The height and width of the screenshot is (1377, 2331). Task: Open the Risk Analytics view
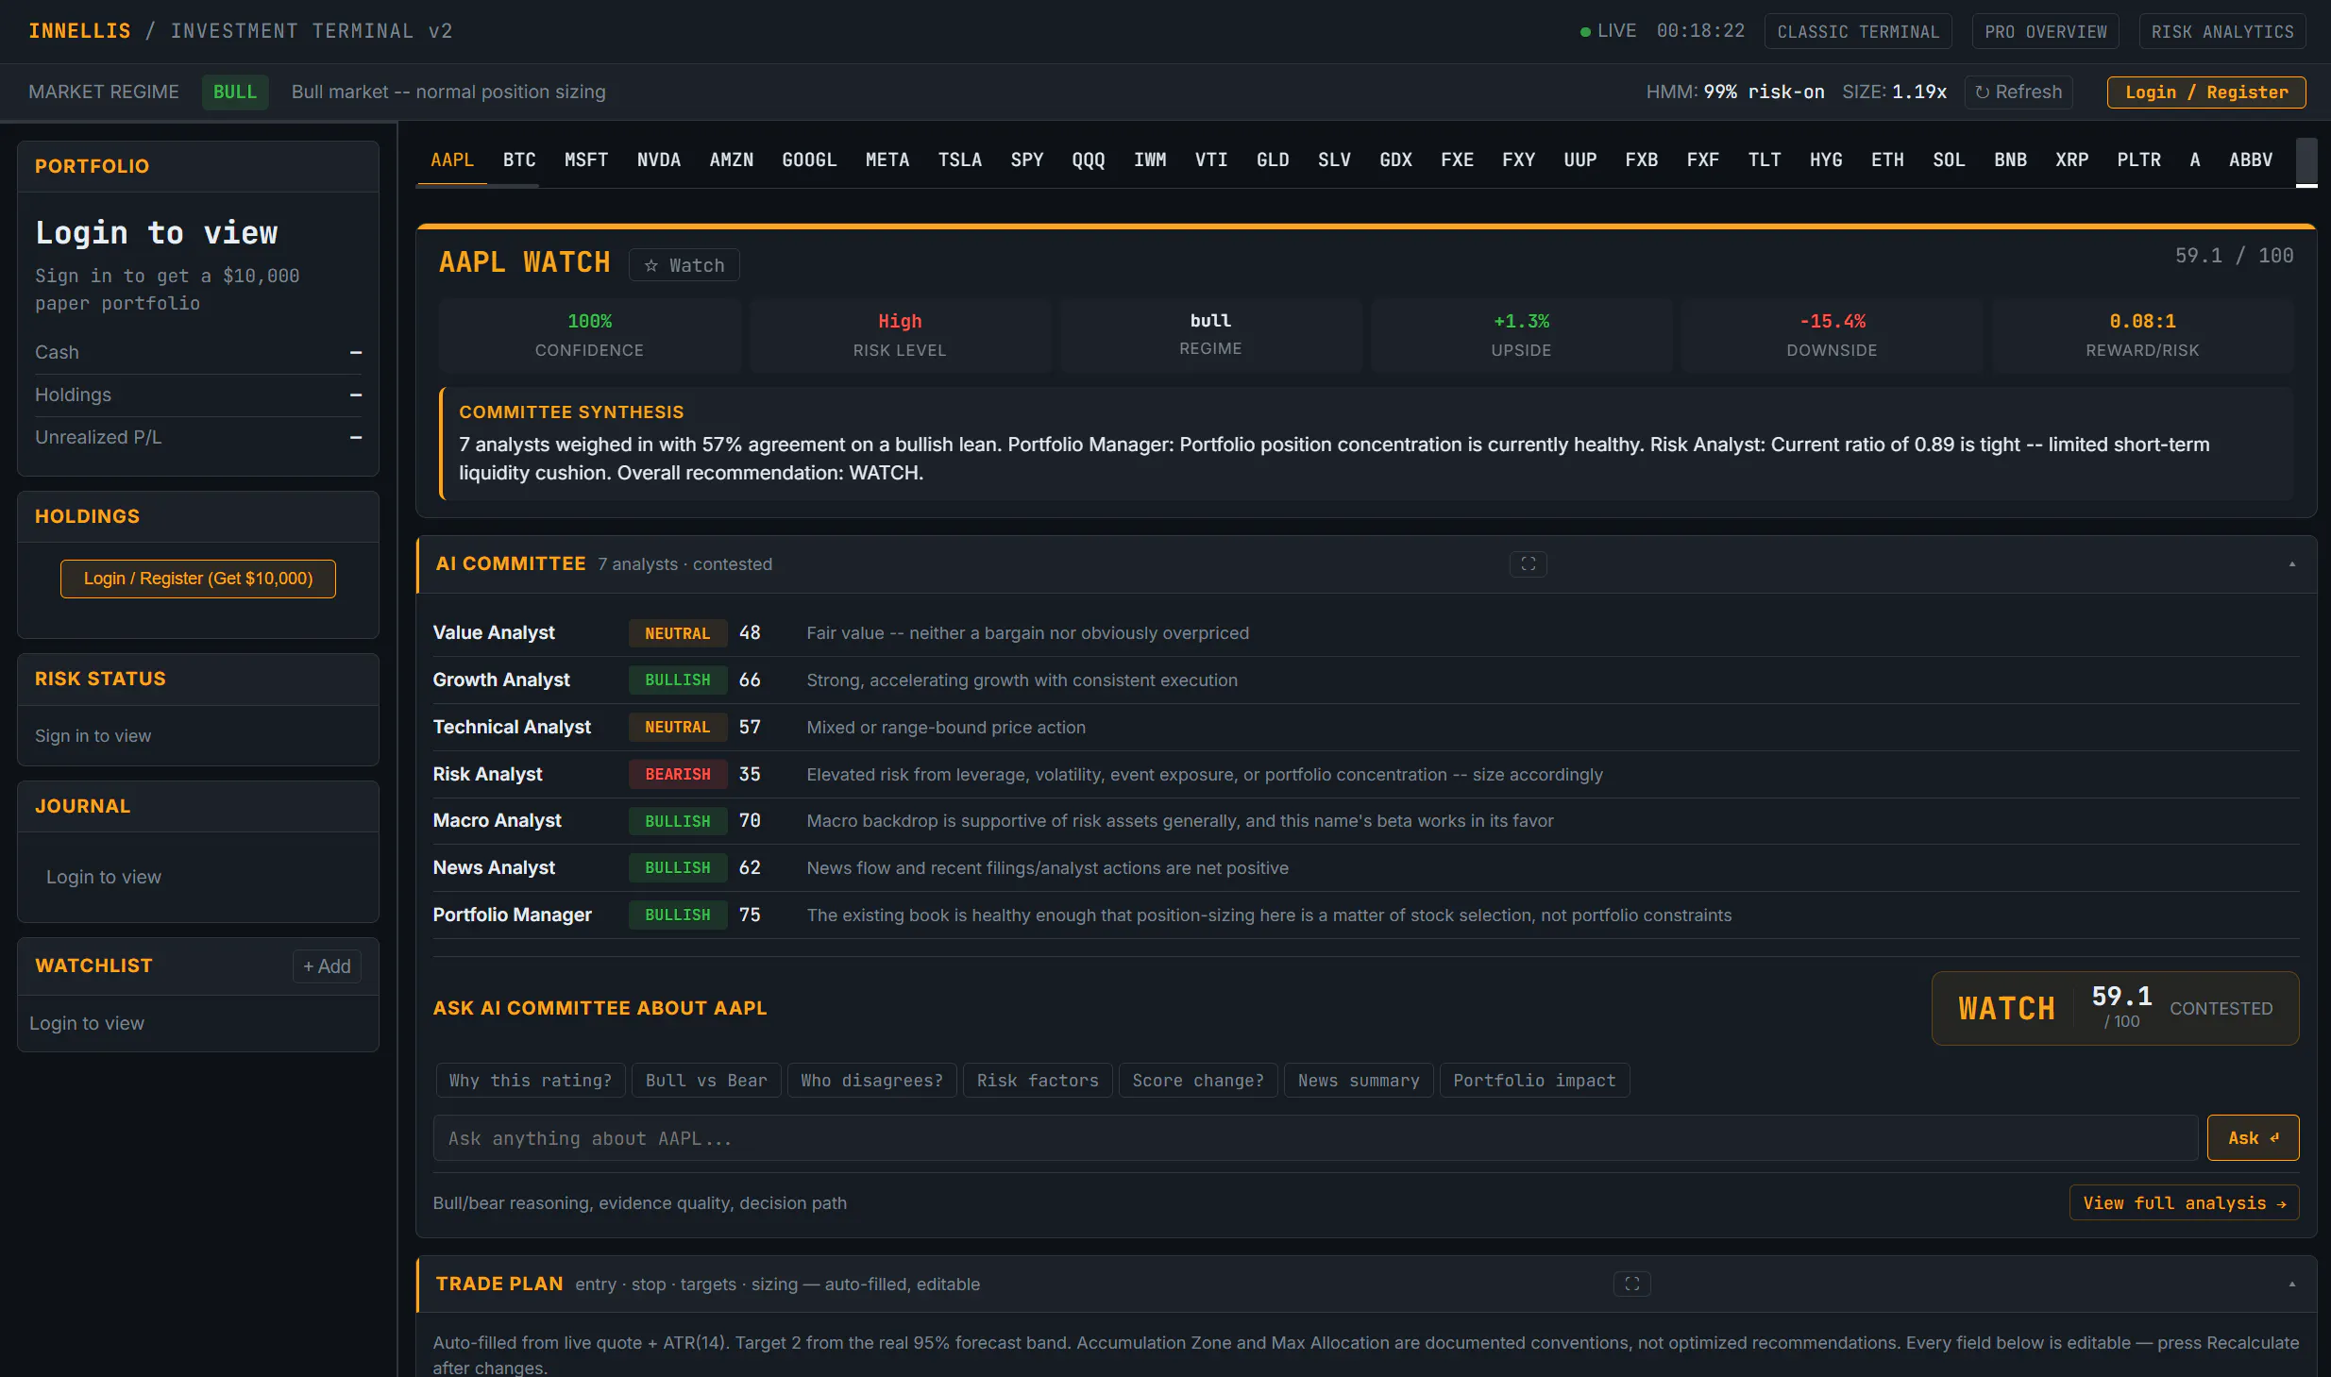point(2222,32)
